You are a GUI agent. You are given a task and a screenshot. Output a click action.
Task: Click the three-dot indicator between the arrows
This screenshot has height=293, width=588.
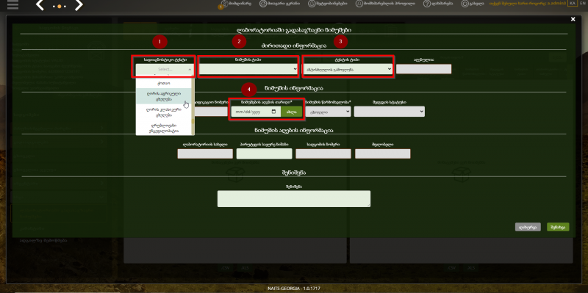tap(60, 7)
